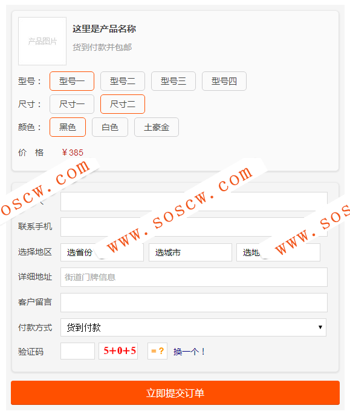Viewport: 350px width, 417px height.
Task: Choose size 尺寸一
Action: pos(72,104)
